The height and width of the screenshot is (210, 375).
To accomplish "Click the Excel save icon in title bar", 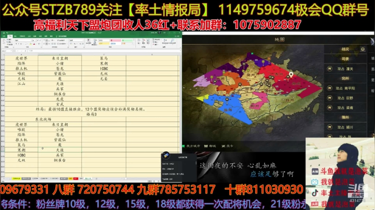I will click(4, 33).
